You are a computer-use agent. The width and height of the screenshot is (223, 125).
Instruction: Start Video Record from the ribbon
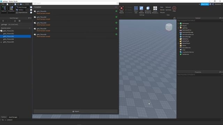coord(121,10)
